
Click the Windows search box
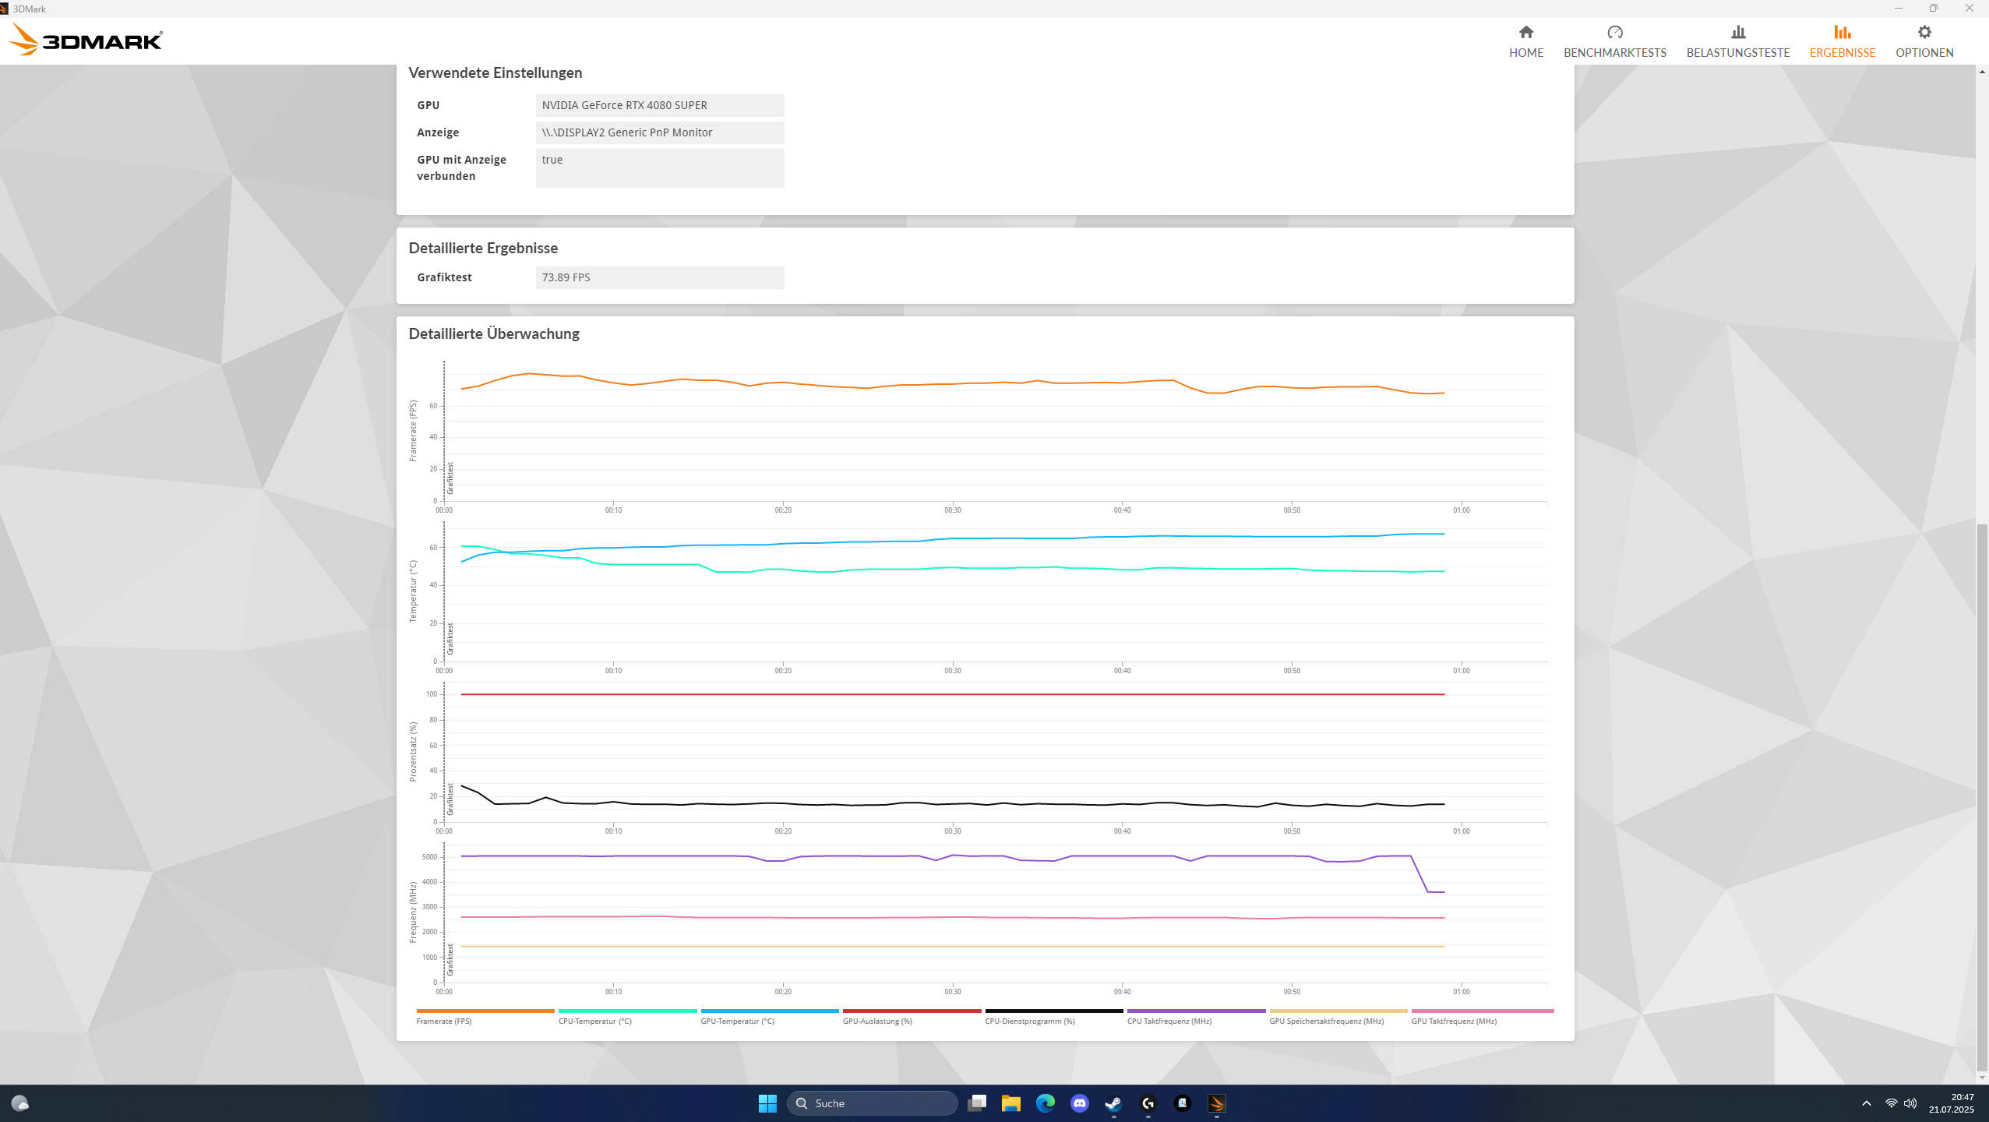(873, 1103)
